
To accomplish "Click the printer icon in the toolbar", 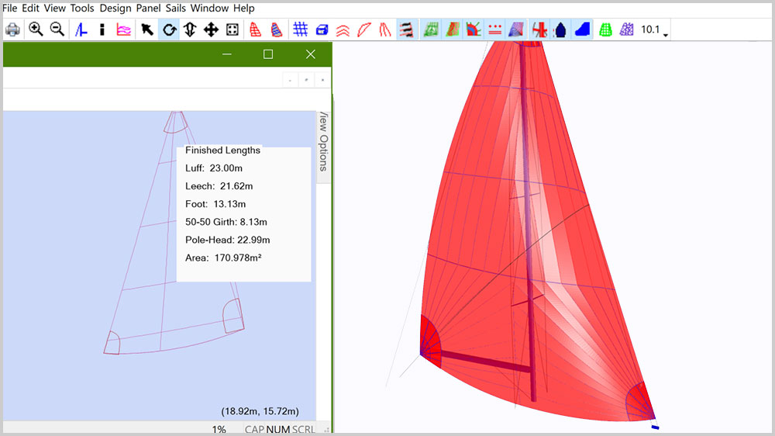I will 12,29.
